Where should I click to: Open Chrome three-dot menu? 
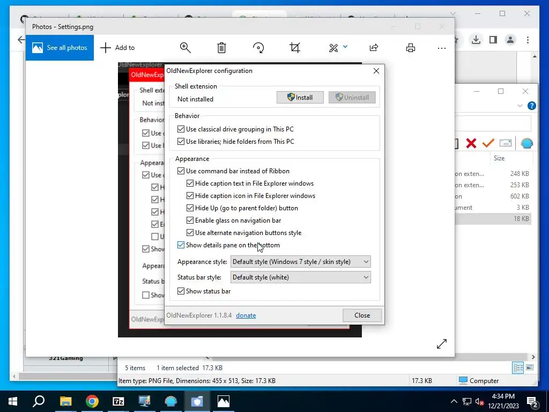point(528,40)
